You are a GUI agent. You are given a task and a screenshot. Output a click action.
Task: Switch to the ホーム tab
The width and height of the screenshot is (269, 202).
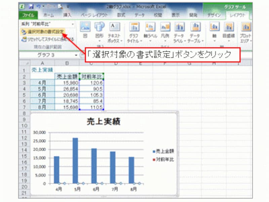(x=48, y=15)
